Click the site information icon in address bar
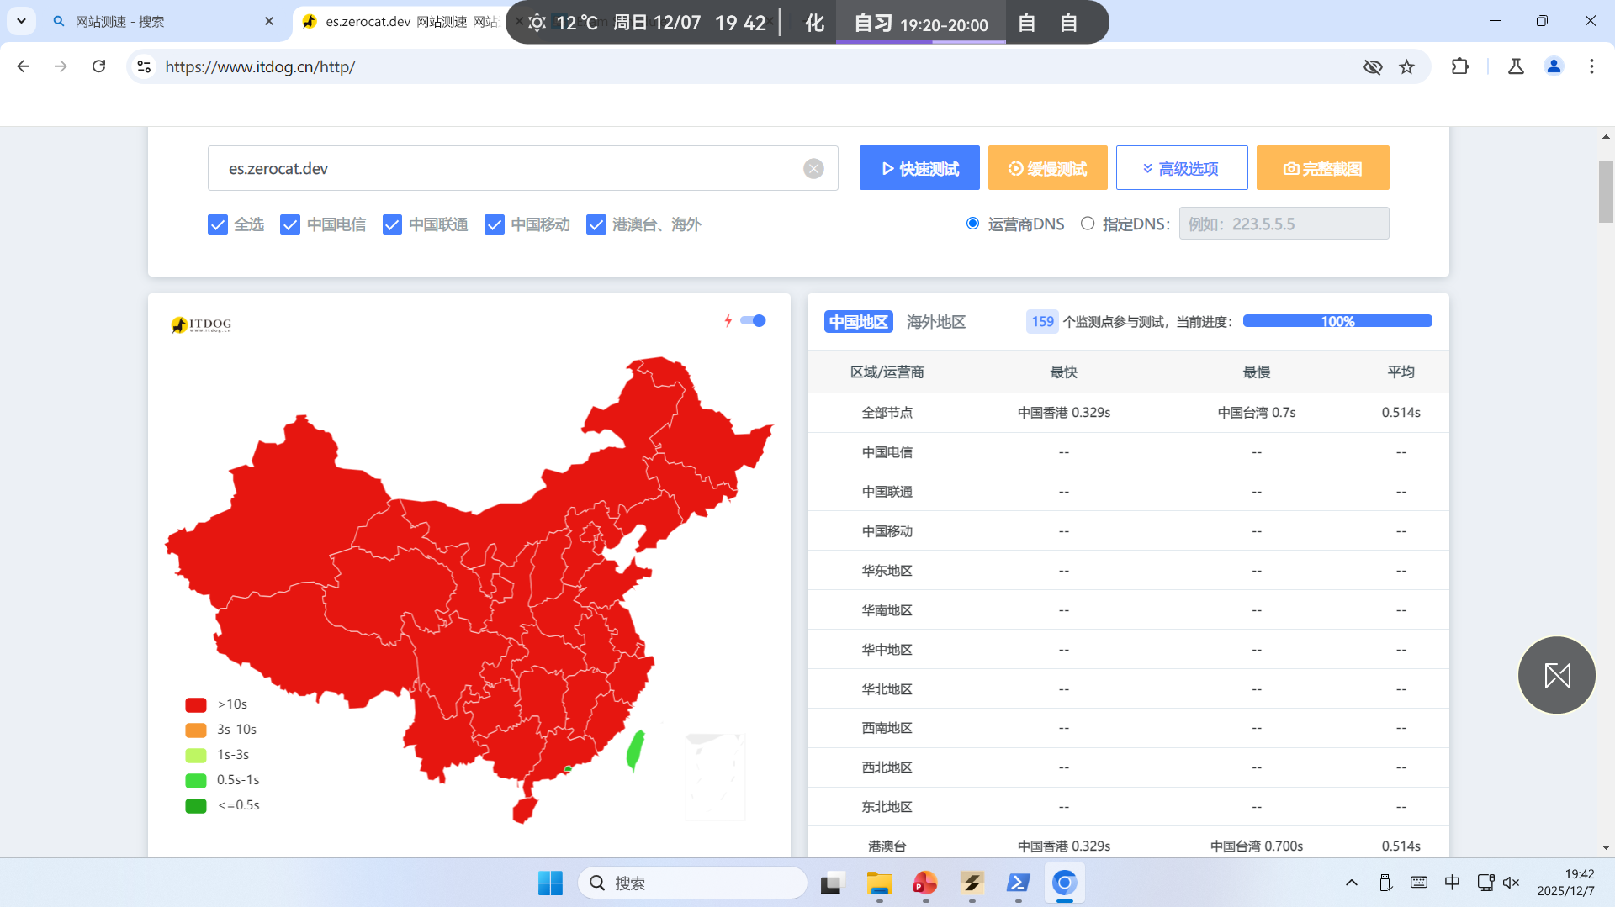 tap(144, 66)
